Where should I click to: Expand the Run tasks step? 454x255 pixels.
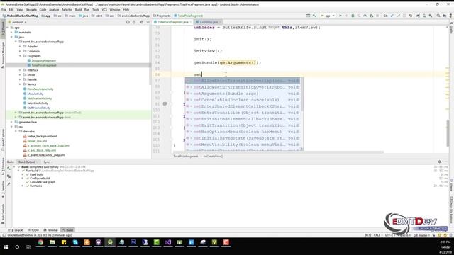(23, 186)
